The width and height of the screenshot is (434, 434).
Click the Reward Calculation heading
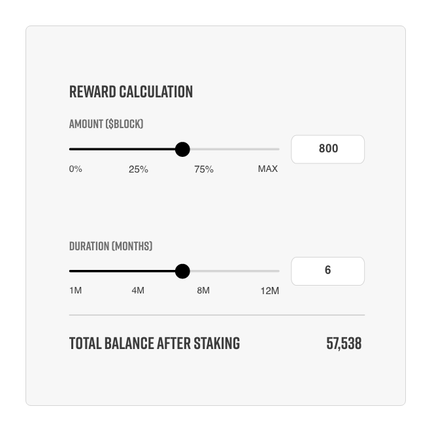click(131, 92)
